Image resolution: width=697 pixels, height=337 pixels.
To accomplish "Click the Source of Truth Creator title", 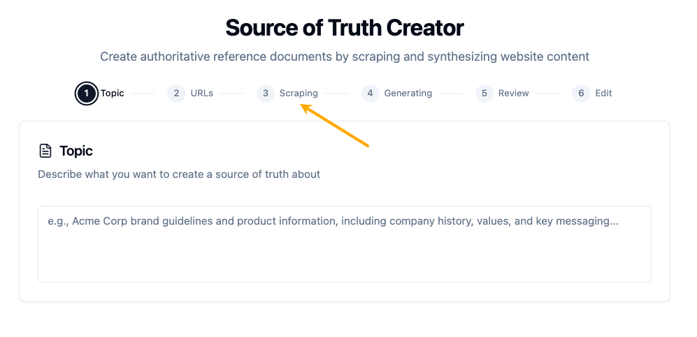I will (345, 28).
